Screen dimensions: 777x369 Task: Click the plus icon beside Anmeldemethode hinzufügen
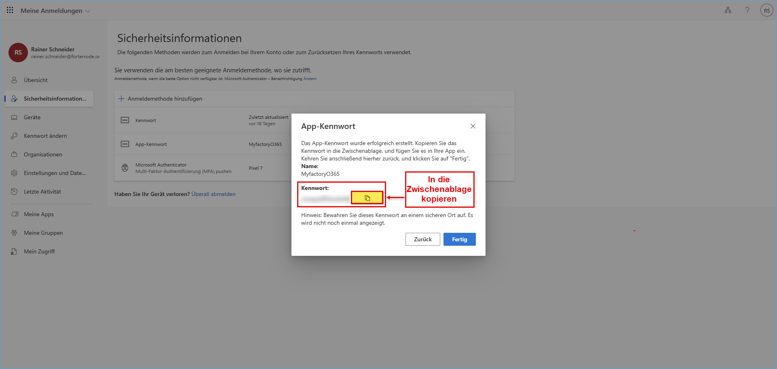tap(121, 99)
